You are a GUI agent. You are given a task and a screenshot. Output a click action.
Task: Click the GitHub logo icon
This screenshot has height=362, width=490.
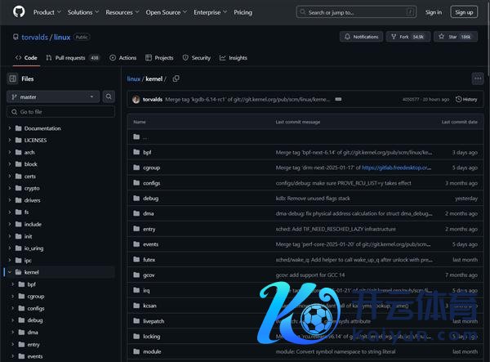coord(18,12)
